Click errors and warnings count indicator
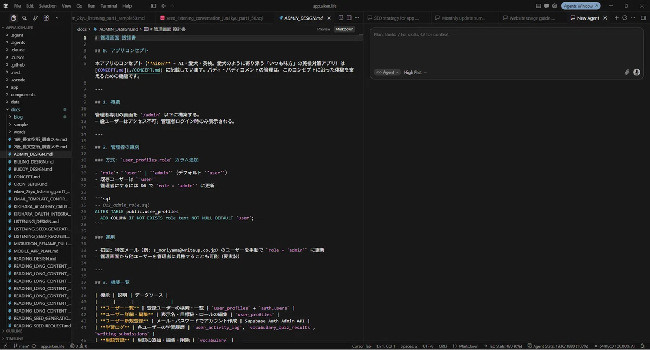650x350 pixels. [x=79, y=346]
